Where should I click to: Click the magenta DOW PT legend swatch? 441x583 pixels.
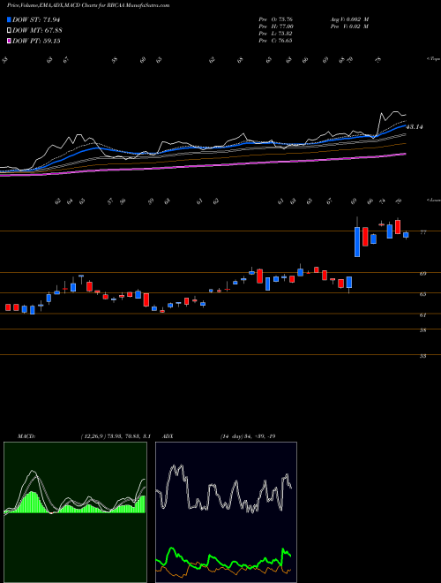click(10, 41)
